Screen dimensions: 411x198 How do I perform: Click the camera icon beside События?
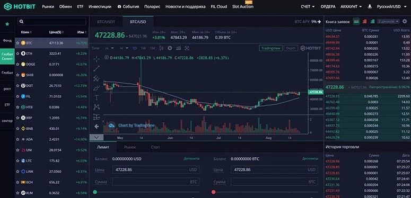coord(119,6)
